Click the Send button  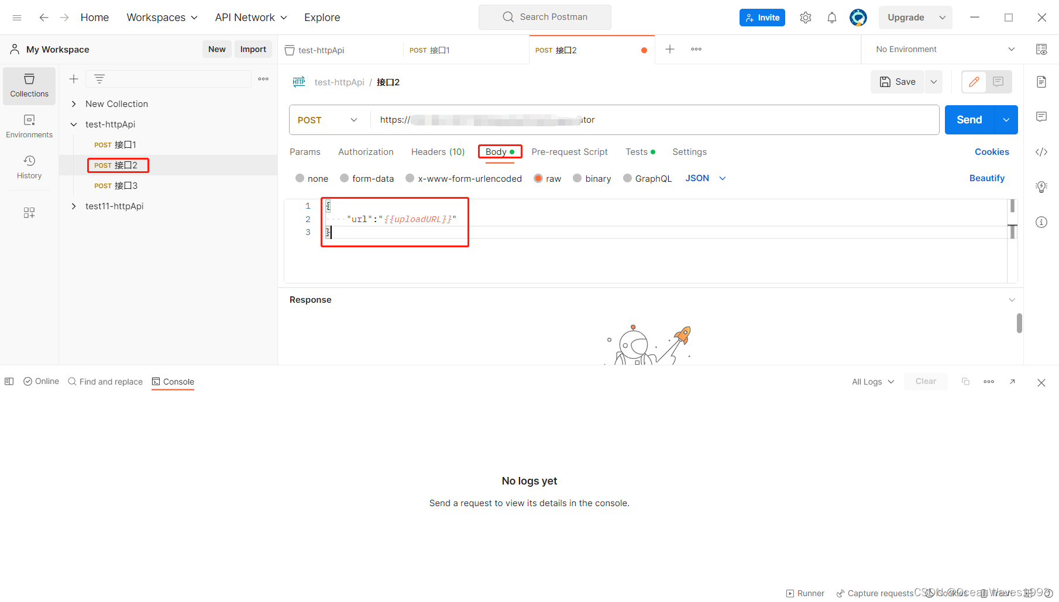tap(969, 120)
